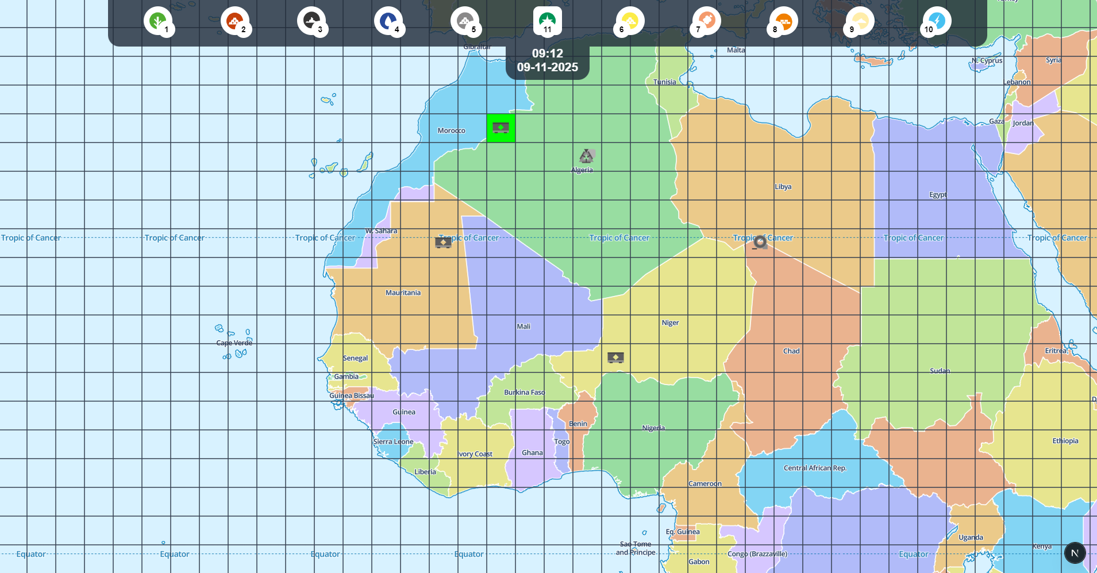This screenshot has width=1097, height=573.
Task: Click the Malta label
Action: [736, 50]
